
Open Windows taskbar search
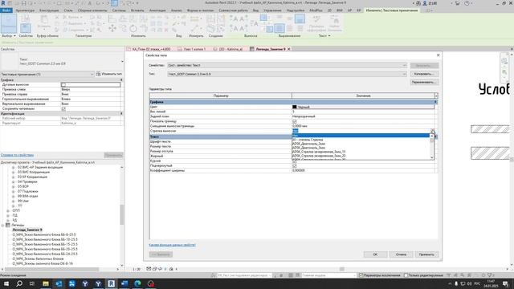(19, 283)
